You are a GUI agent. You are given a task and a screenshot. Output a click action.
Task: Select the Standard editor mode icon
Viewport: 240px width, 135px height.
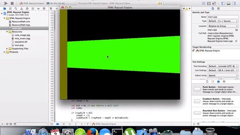click(203, 3)
